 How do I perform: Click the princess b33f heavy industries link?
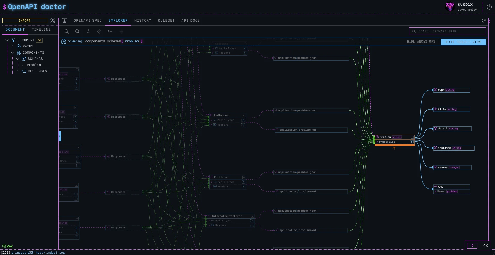pyautogui.click(x=38, y=253)
